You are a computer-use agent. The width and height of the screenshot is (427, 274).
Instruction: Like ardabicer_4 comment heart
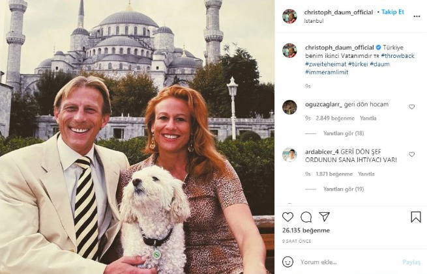click(x=411, y=154)
